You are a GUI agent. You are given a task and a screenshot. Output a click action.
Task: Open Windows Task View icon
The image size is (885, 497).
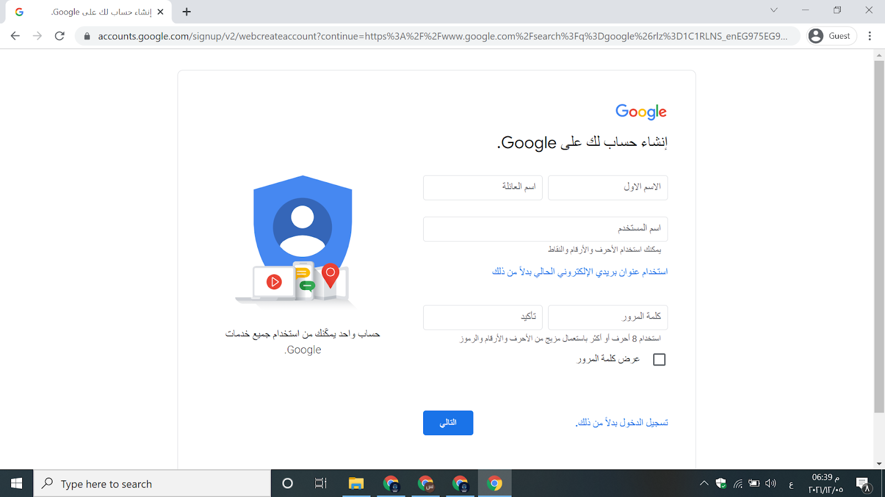[321, 484]
